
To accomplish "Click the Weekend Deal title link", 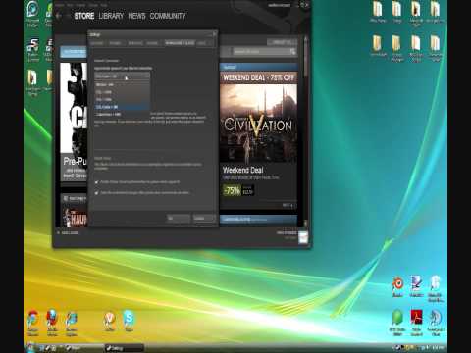I will pyautogui.click(x=242, y=170).
